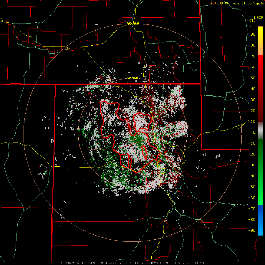The width and height of the screenshot is (265, 265).
Task: Click the positive 30 scale label
Action: 253,100
